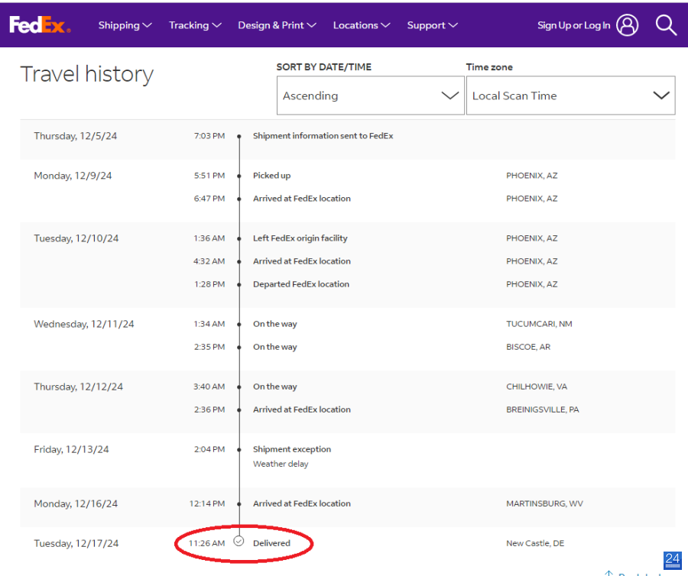
Task: Open the search magnifier icon
Action: [666, 25]
